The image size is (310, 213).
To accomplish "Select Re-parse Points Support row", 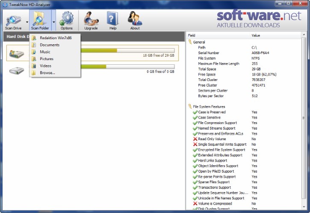I will click(x=244, y=177).
